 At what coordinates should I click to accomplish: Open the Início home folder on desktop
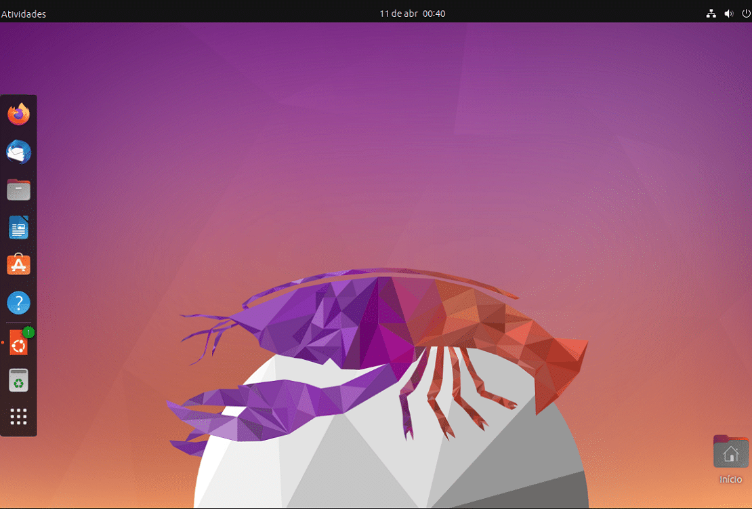click(730, 459)
